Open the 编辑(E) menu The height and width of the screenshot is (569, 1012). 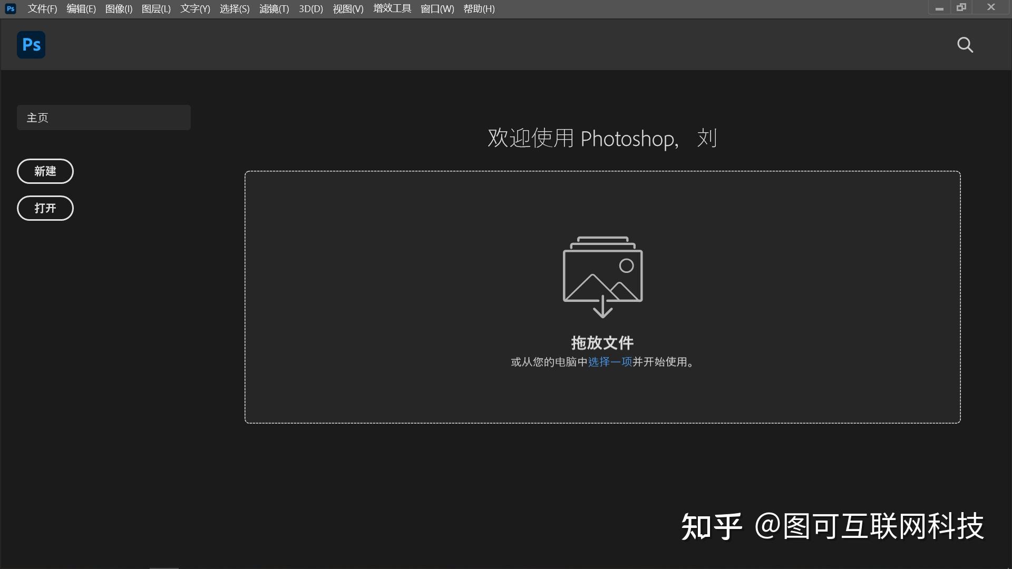tap(80, 8)
